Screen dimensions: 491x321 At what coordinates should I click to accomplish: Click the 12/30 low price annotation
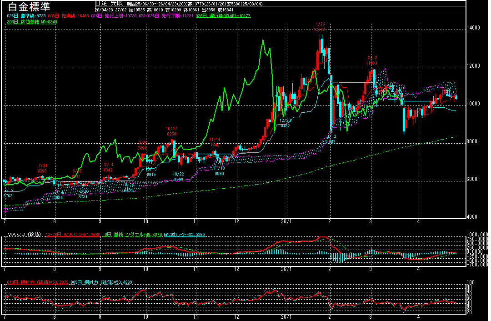(x=285, y=123)
